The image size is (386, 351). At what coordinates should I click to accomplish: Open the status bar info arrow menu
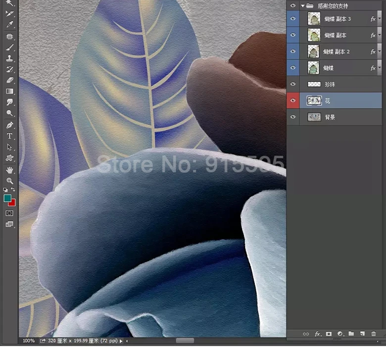[x=121, y=341]
